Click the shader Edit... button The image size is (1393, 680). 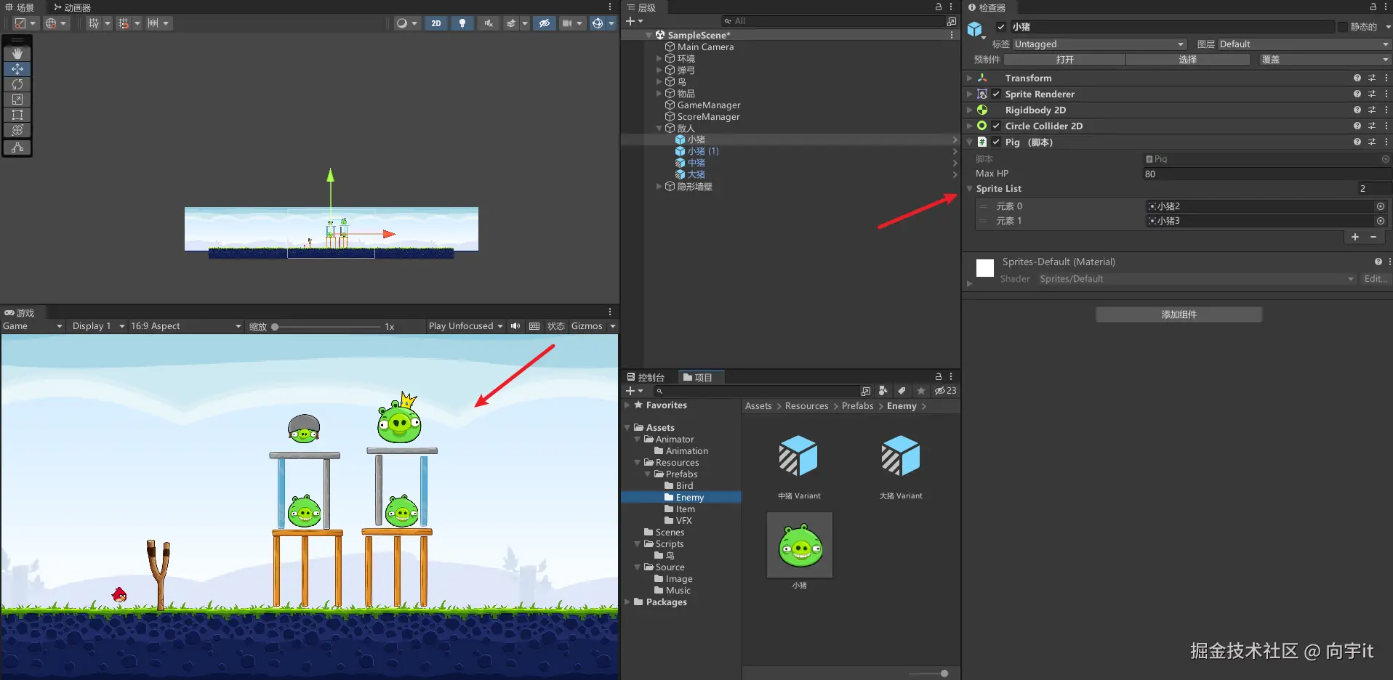pyautogui.click(x=1375, y=279)
